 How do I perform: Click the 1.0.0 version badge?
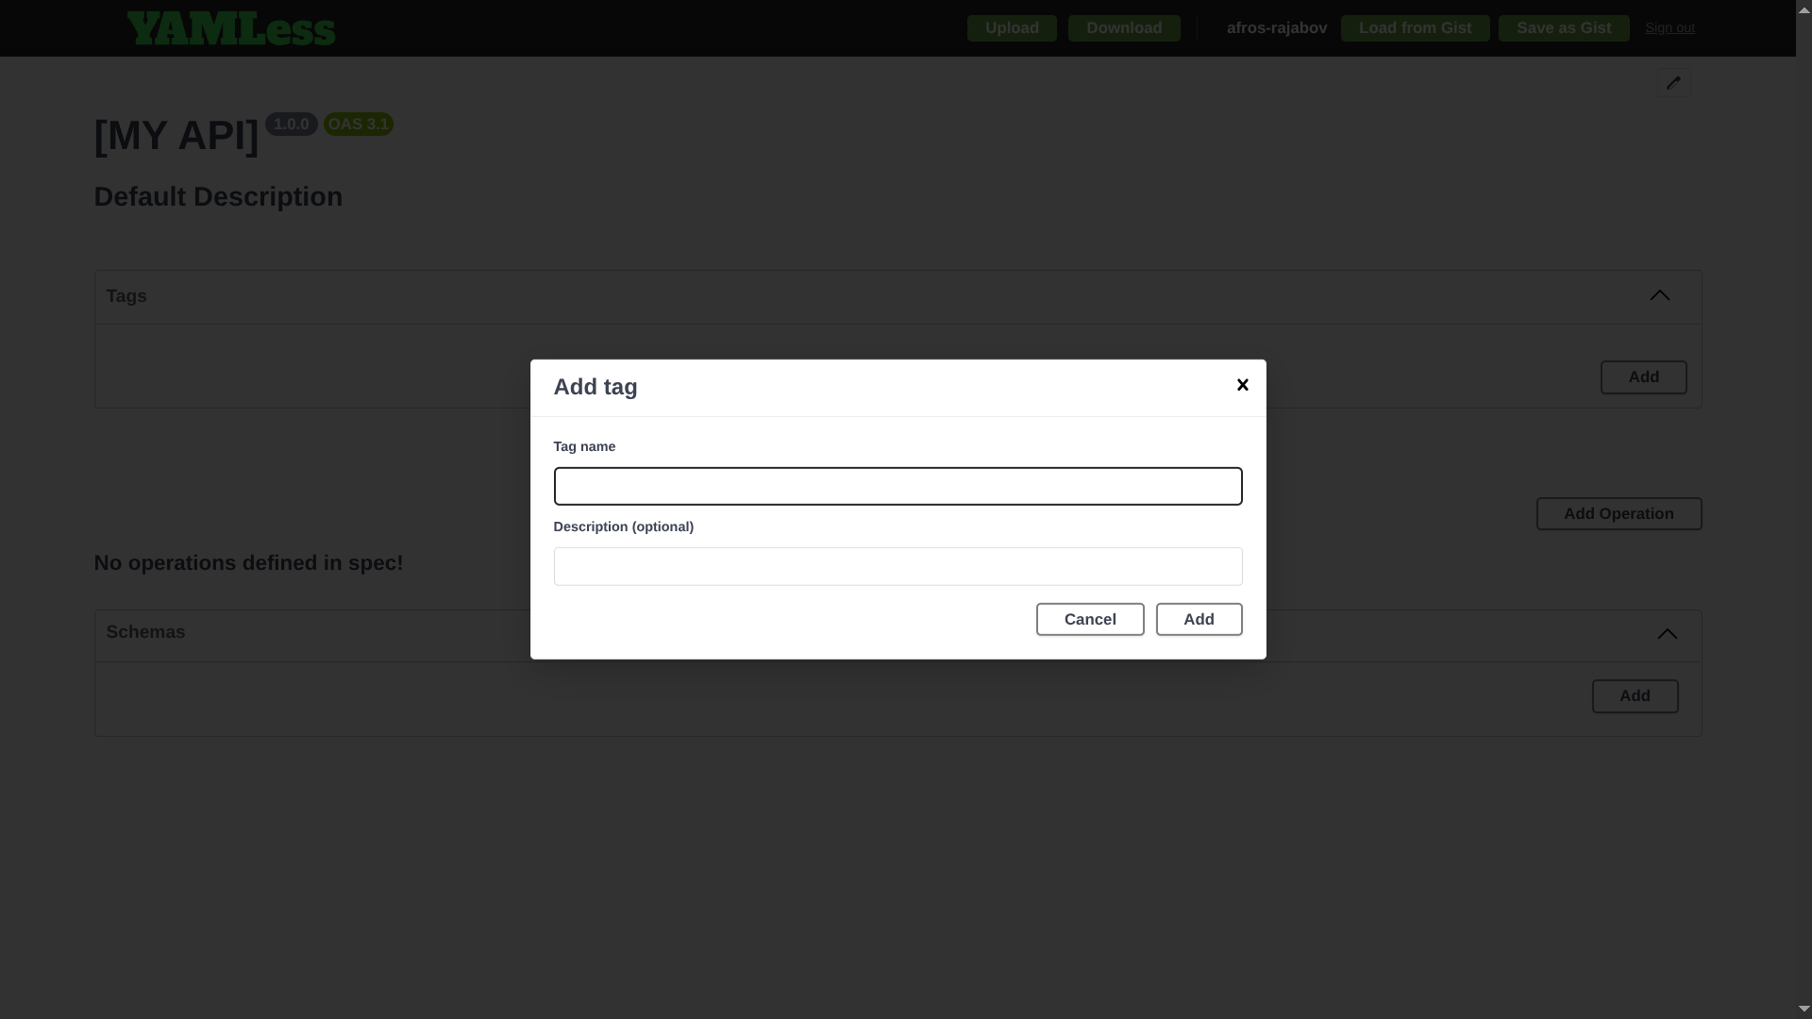pyautogui.click(x=291, y=125)
